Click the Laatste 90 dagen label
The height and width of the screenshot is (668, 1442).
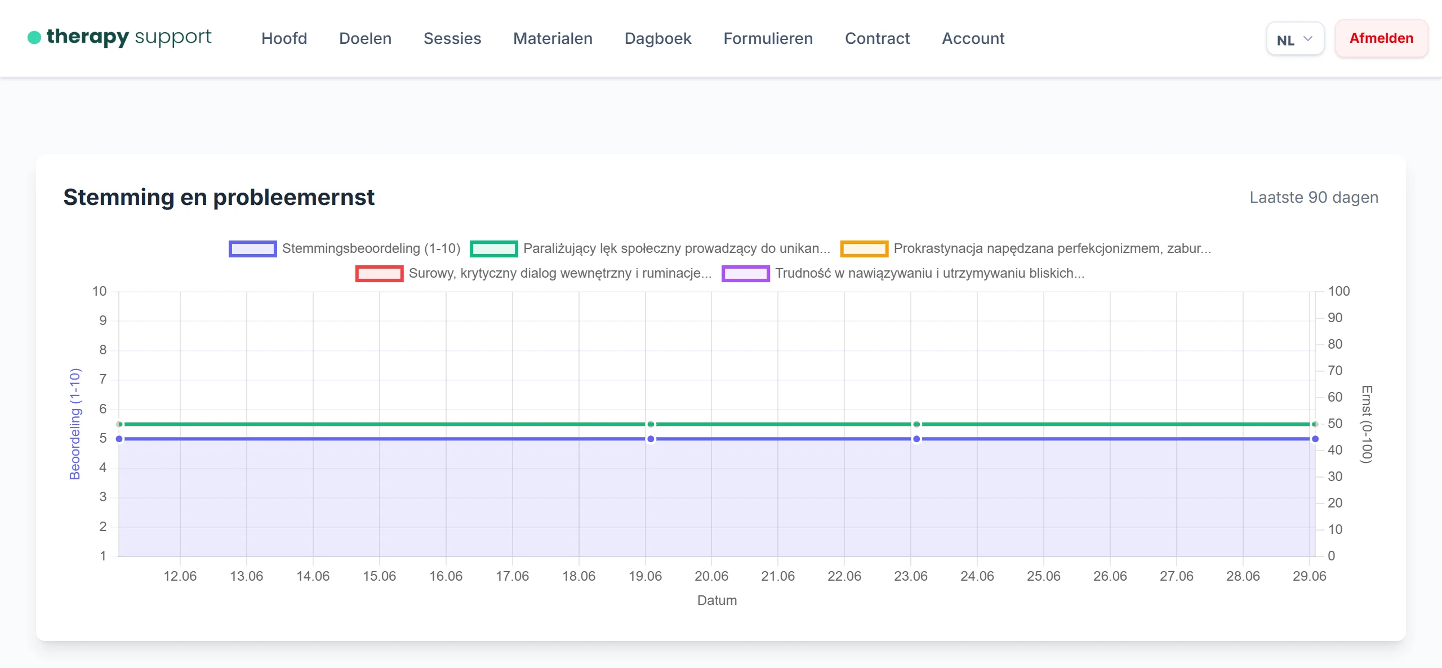pyautogui.click(x=1314, y=197)
